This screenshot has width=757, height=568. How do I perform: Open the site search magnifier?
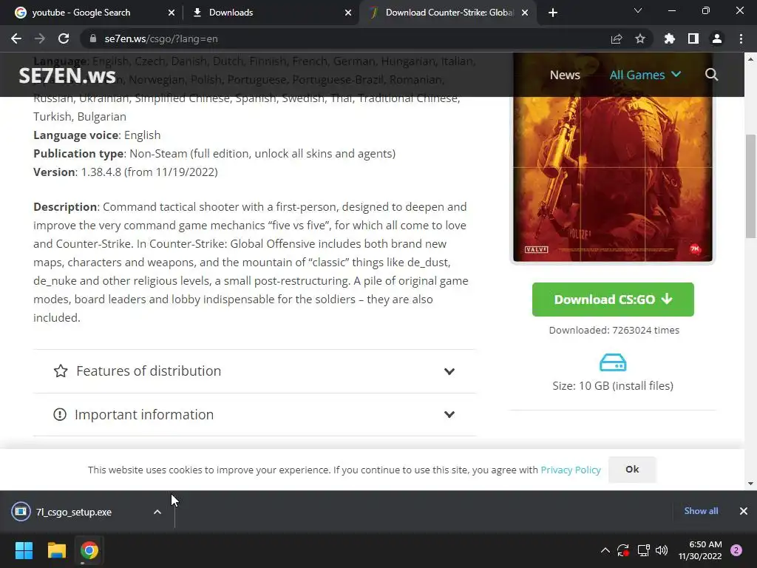click(x=711, y=75)
